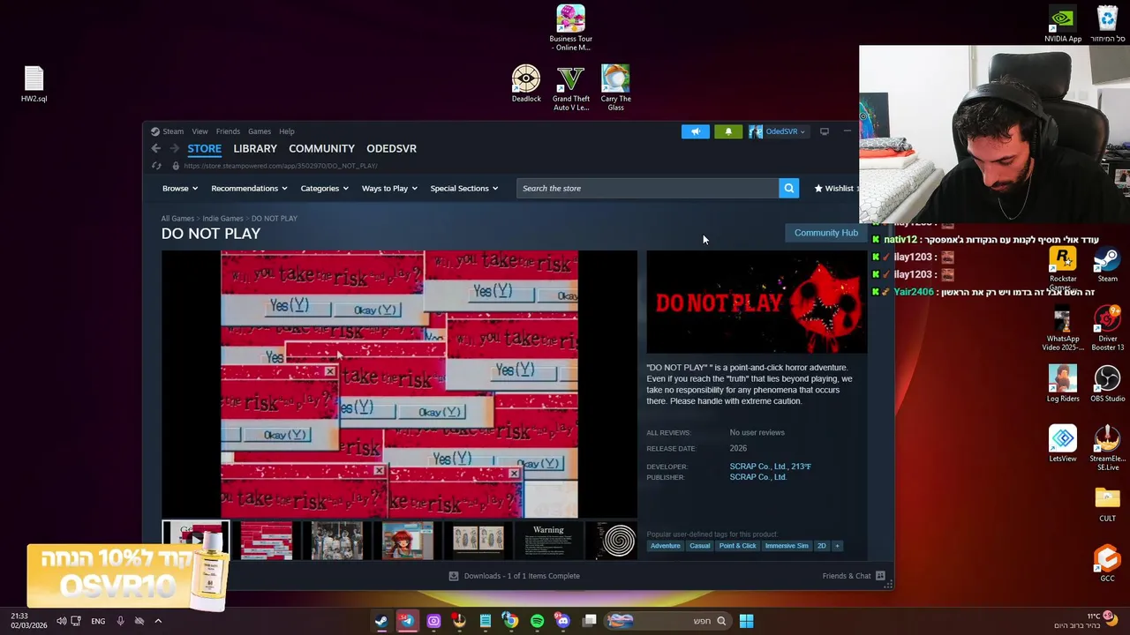
Task: Open Steam announcements megaphone button
Action: coord(695,131)
